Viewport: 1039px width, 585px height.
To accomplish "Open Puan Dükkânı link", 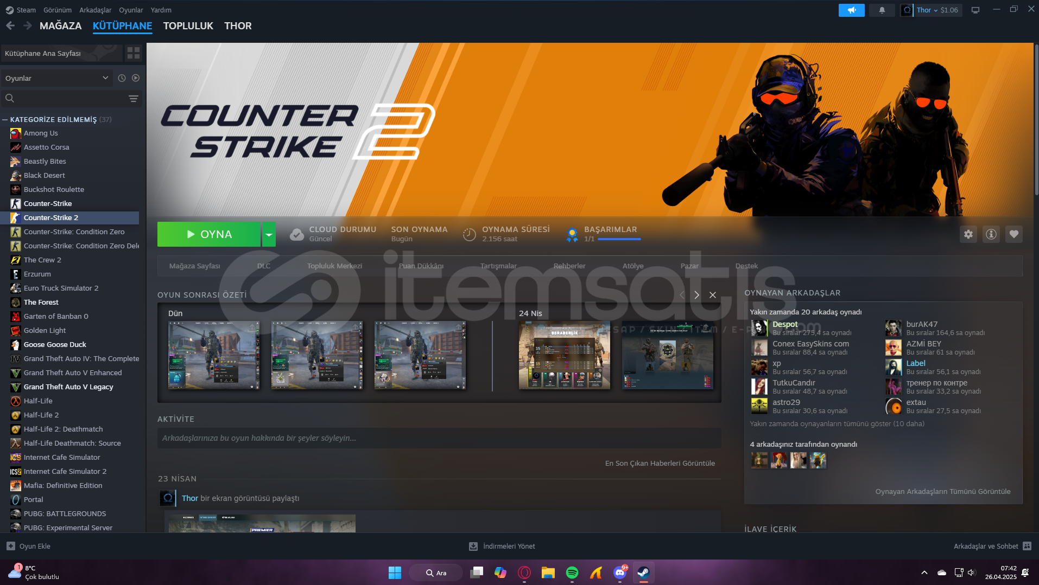I will click(x=421, y=266).
